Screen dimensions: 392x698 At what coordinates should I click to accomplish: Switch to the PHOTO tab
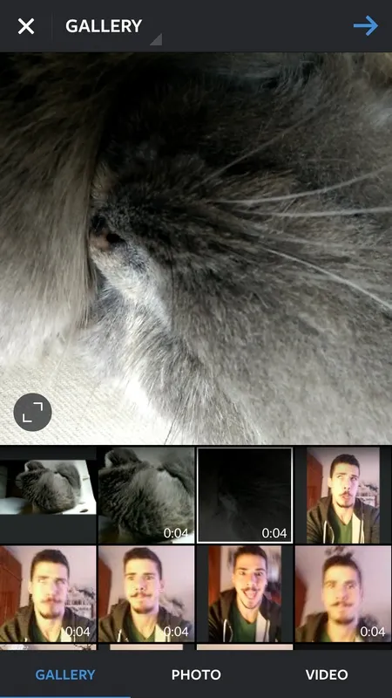[196, 674]
